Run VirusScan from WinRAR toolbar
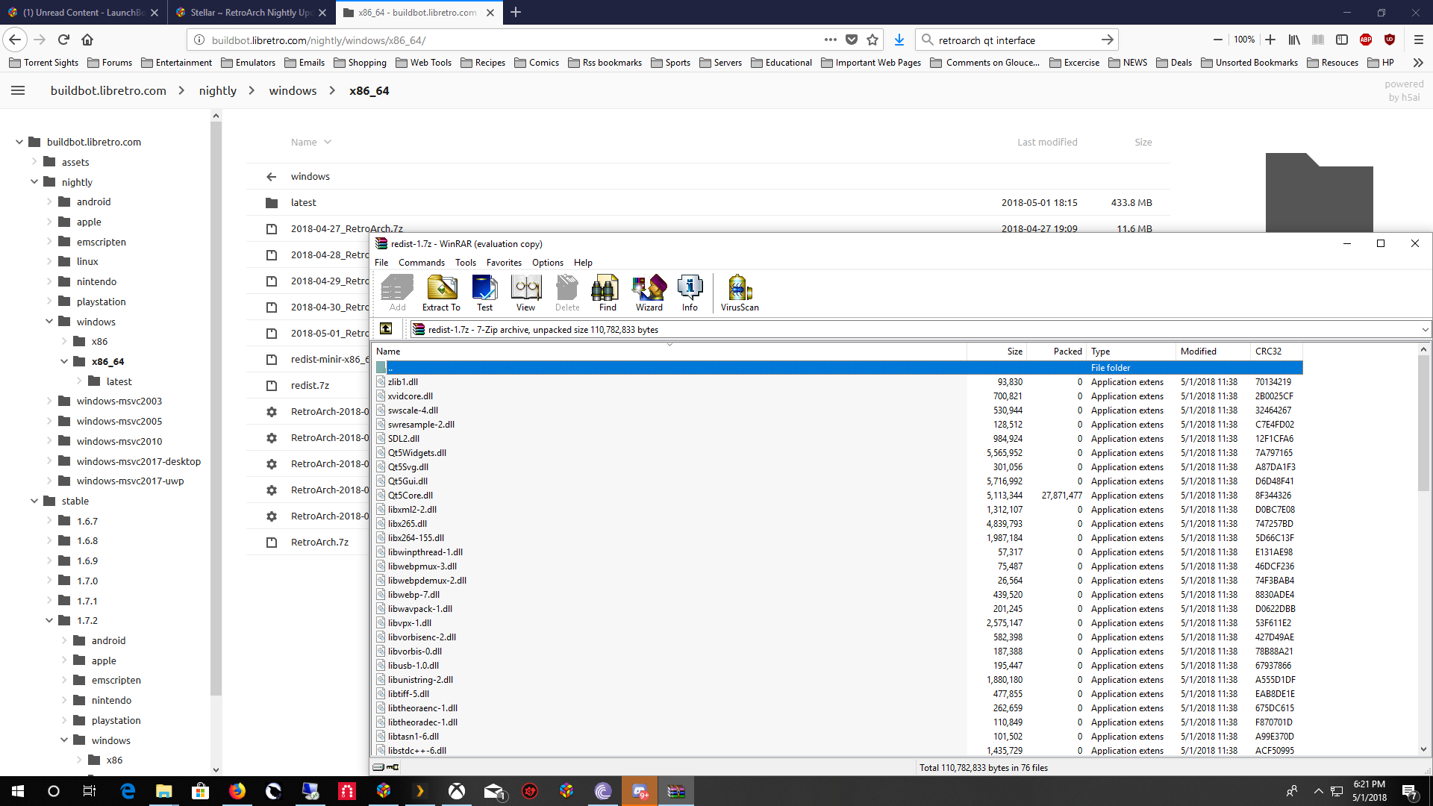Viewport: 1433px width, 806px height. 740,293
